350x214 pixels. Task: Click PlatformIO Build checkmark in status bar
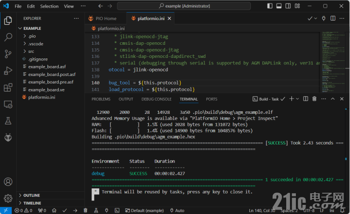tap(65, 210)
